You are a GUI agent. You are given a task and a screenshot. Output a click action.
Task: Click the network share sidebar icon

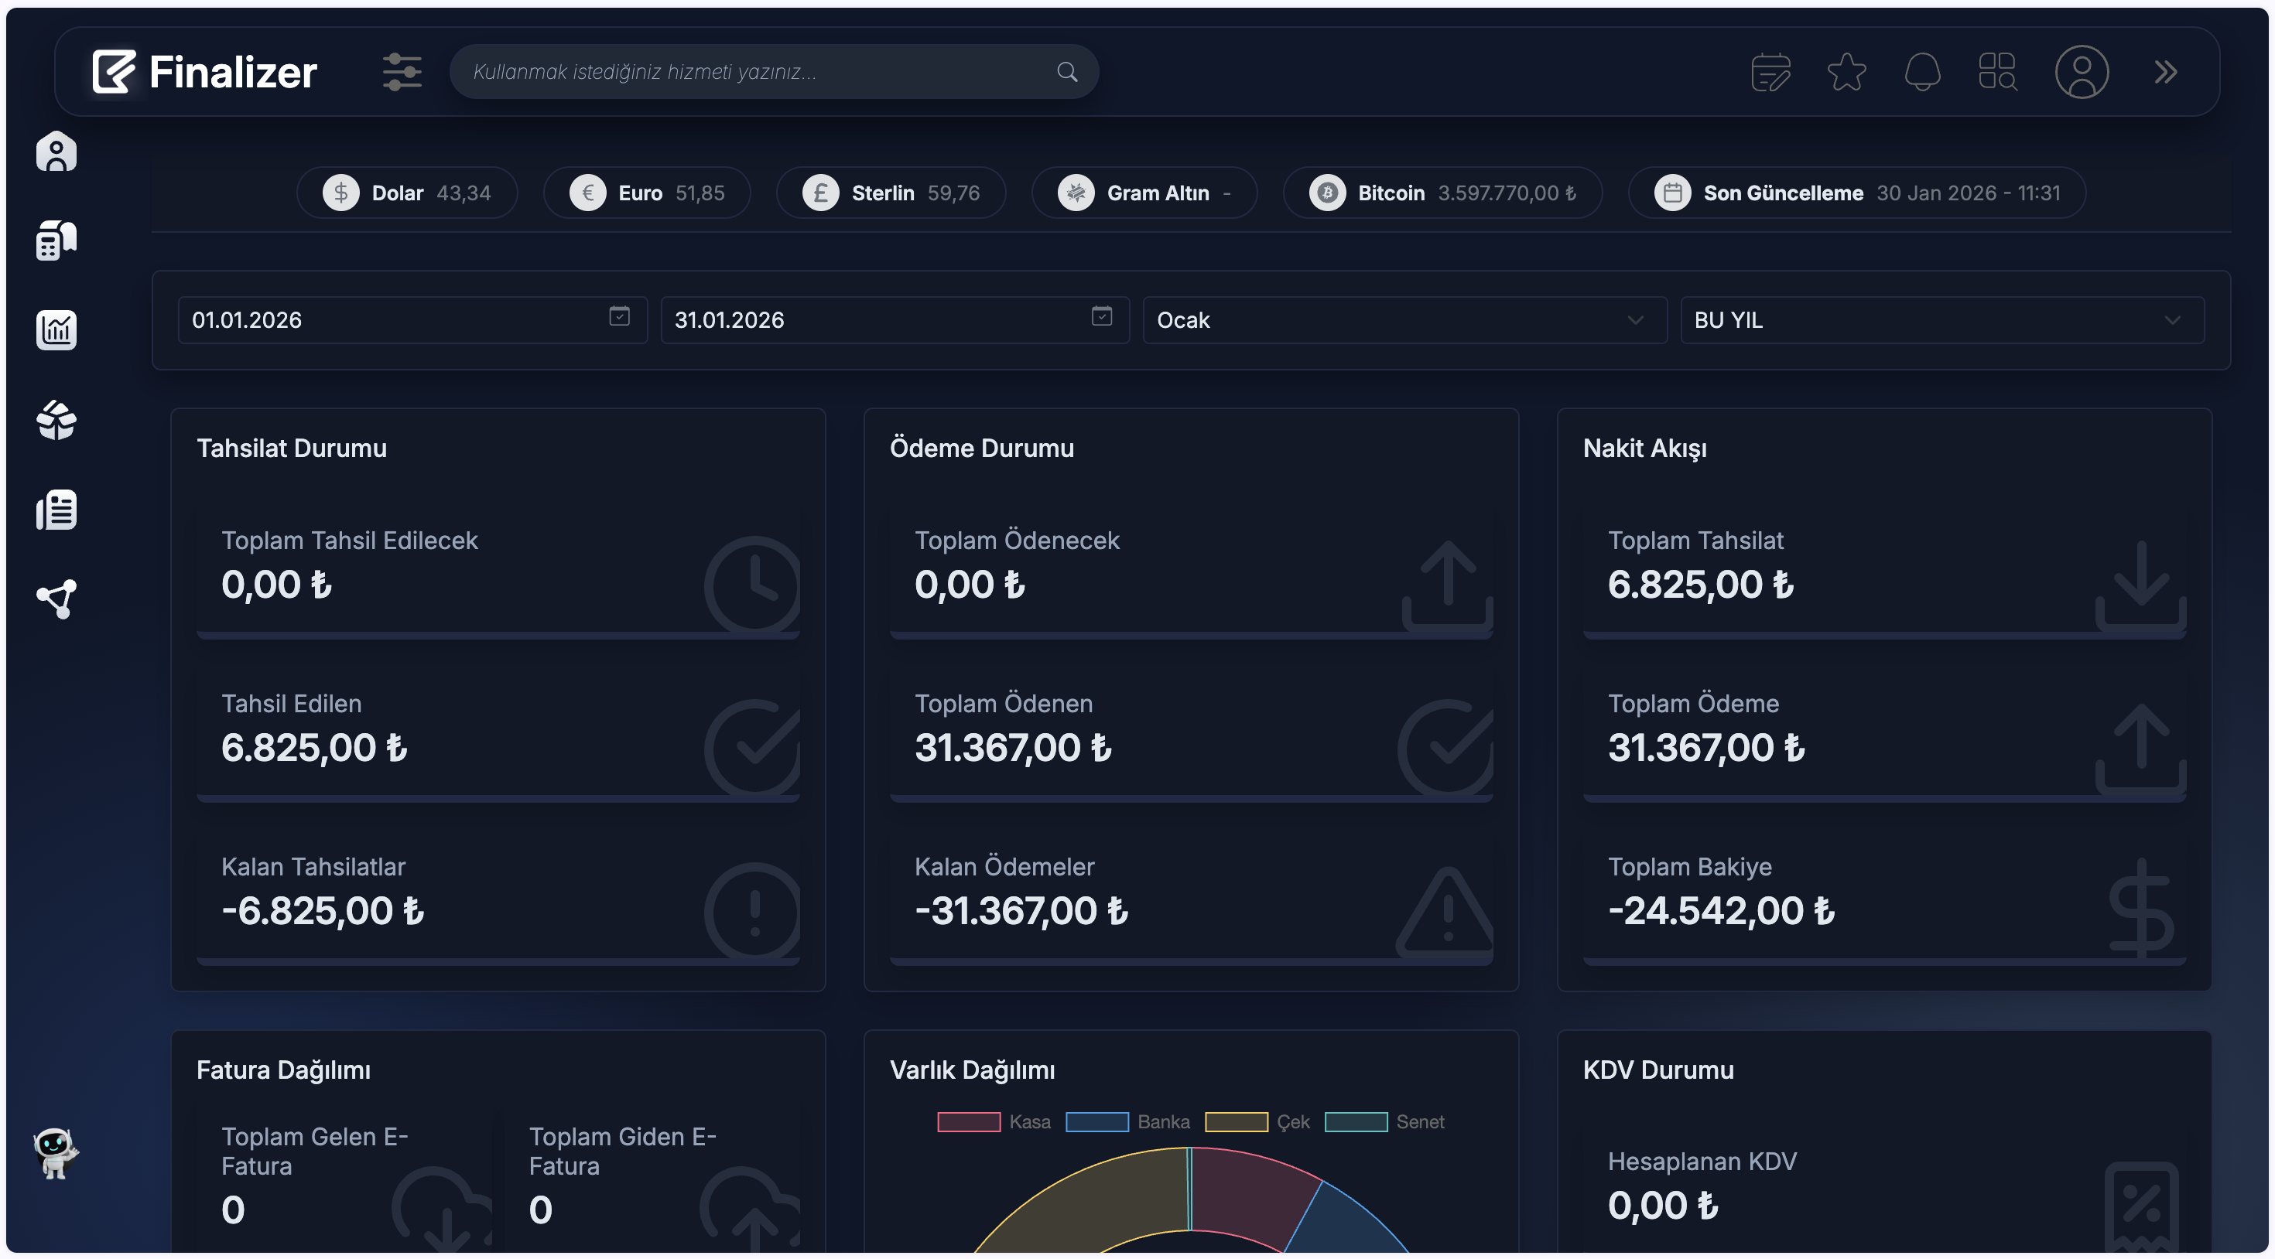click(56, 599)
